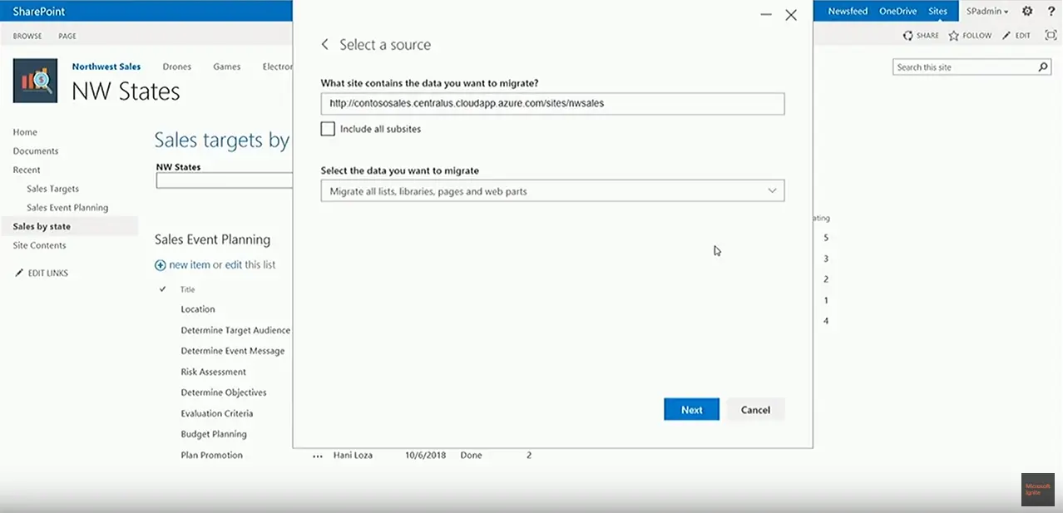Viewport: 1063px width, 513px height.
Task: Open the settings gear icon
Action: point(1027,12)
